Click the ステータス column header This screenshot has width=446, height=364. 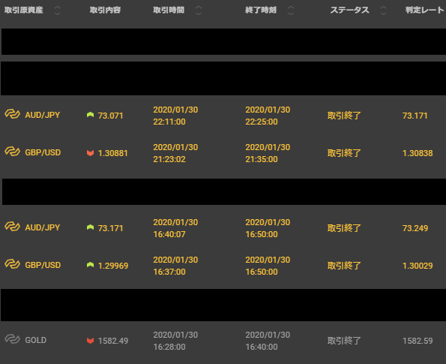349,11
